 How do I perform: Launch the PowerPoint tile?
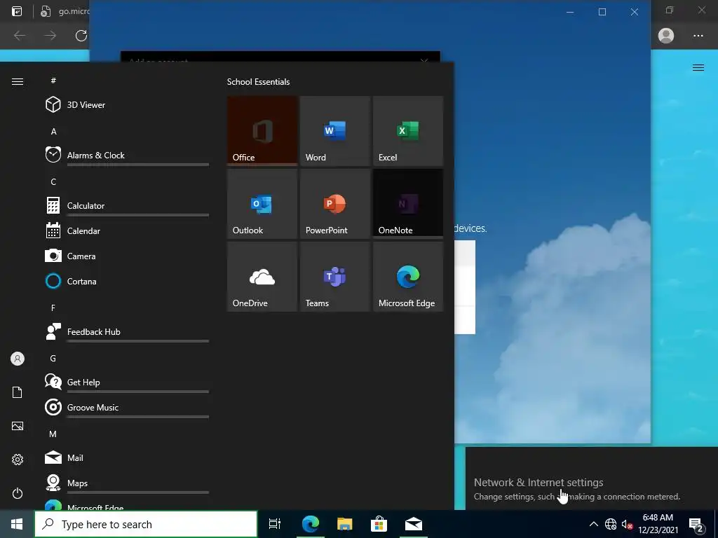[334, 204]
